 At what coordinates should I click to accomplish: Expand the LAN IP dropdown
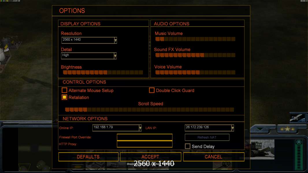point(233,128)
